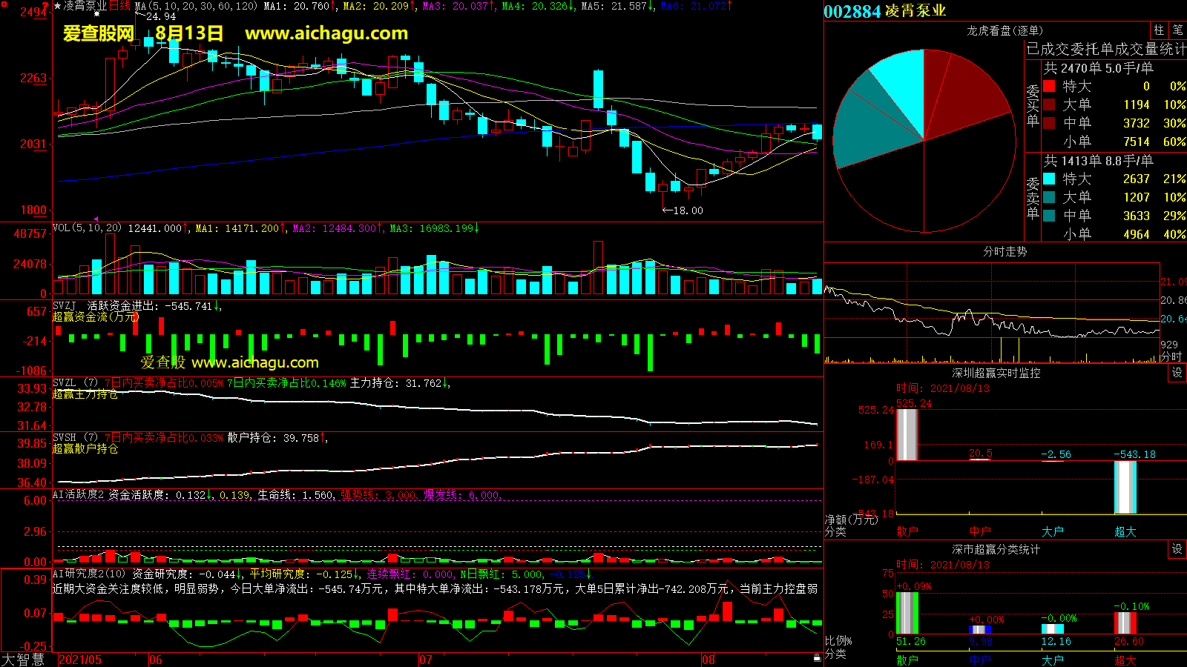Image resolution: width=1187 pixels, height=667 pixels.
Task: Click the 大智慧 logo at bottom left
Action: tap(23, 660)
